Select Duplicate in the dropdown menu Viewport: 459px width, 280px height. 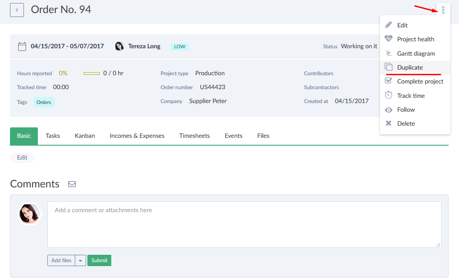pos(409,67)
